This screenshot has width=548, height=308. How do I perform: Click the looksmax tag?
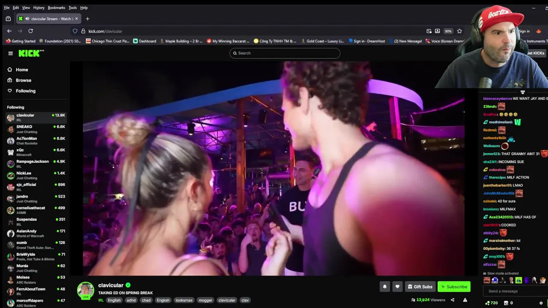[184, 300]
